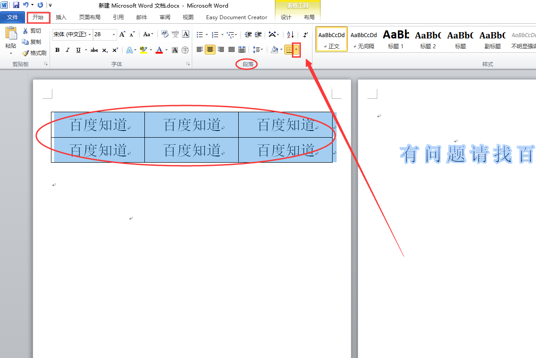Open the line spacing dropdown
This screenshot has height=358, width=536.
[x=258, y=50]
